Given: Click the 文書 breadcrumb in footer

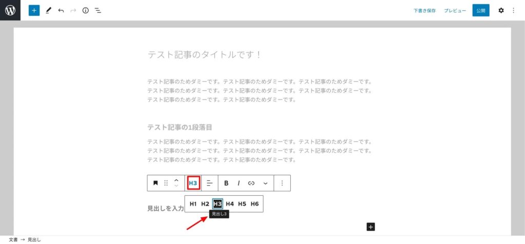Looking at the screenshot, I should [13, 239].
